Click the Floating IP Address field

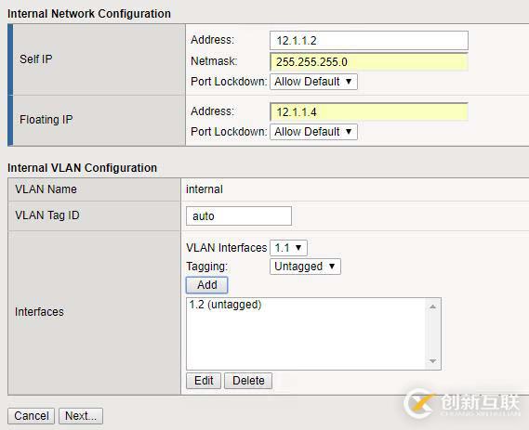point(369,111)
